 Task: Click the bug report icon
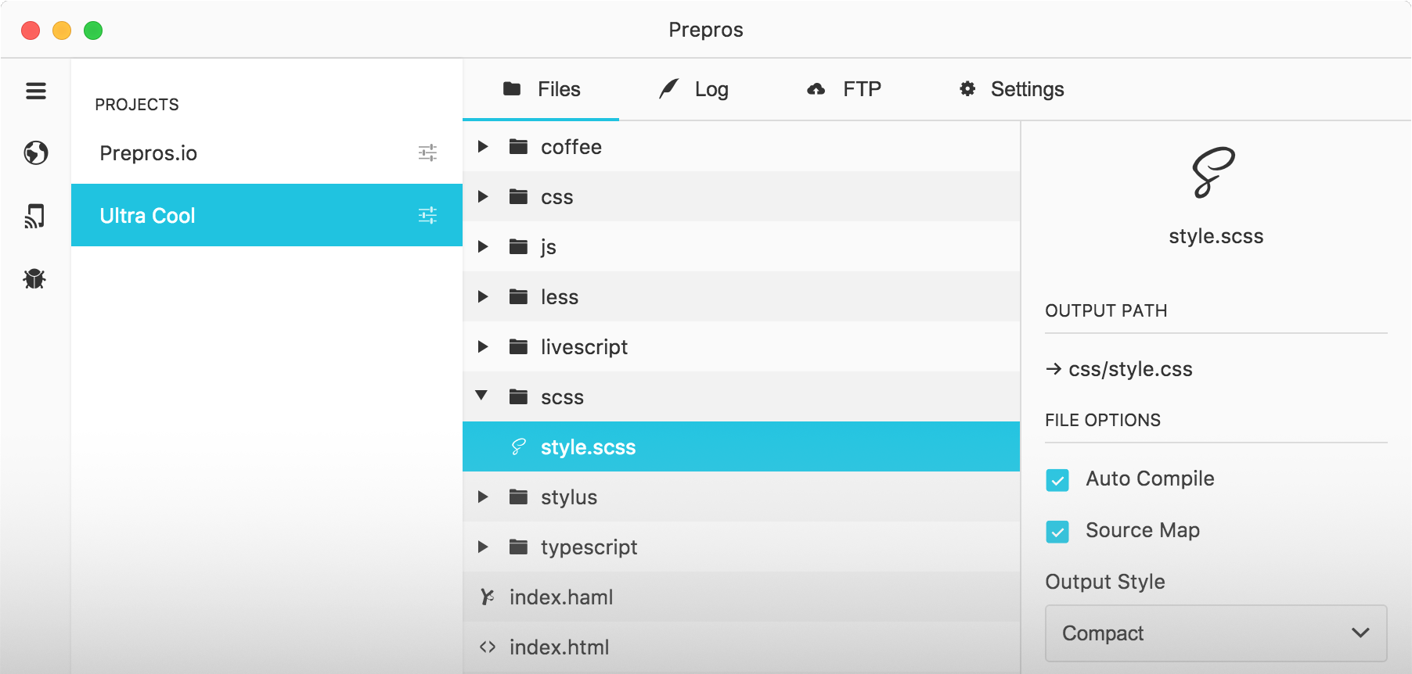34,278
